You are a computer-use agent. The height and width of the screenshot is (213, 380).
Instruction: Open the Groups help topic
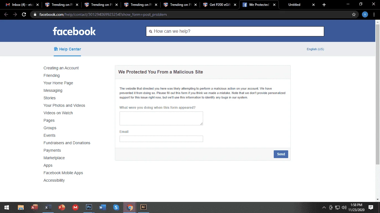pyautogui.click(x=50, y=128)
